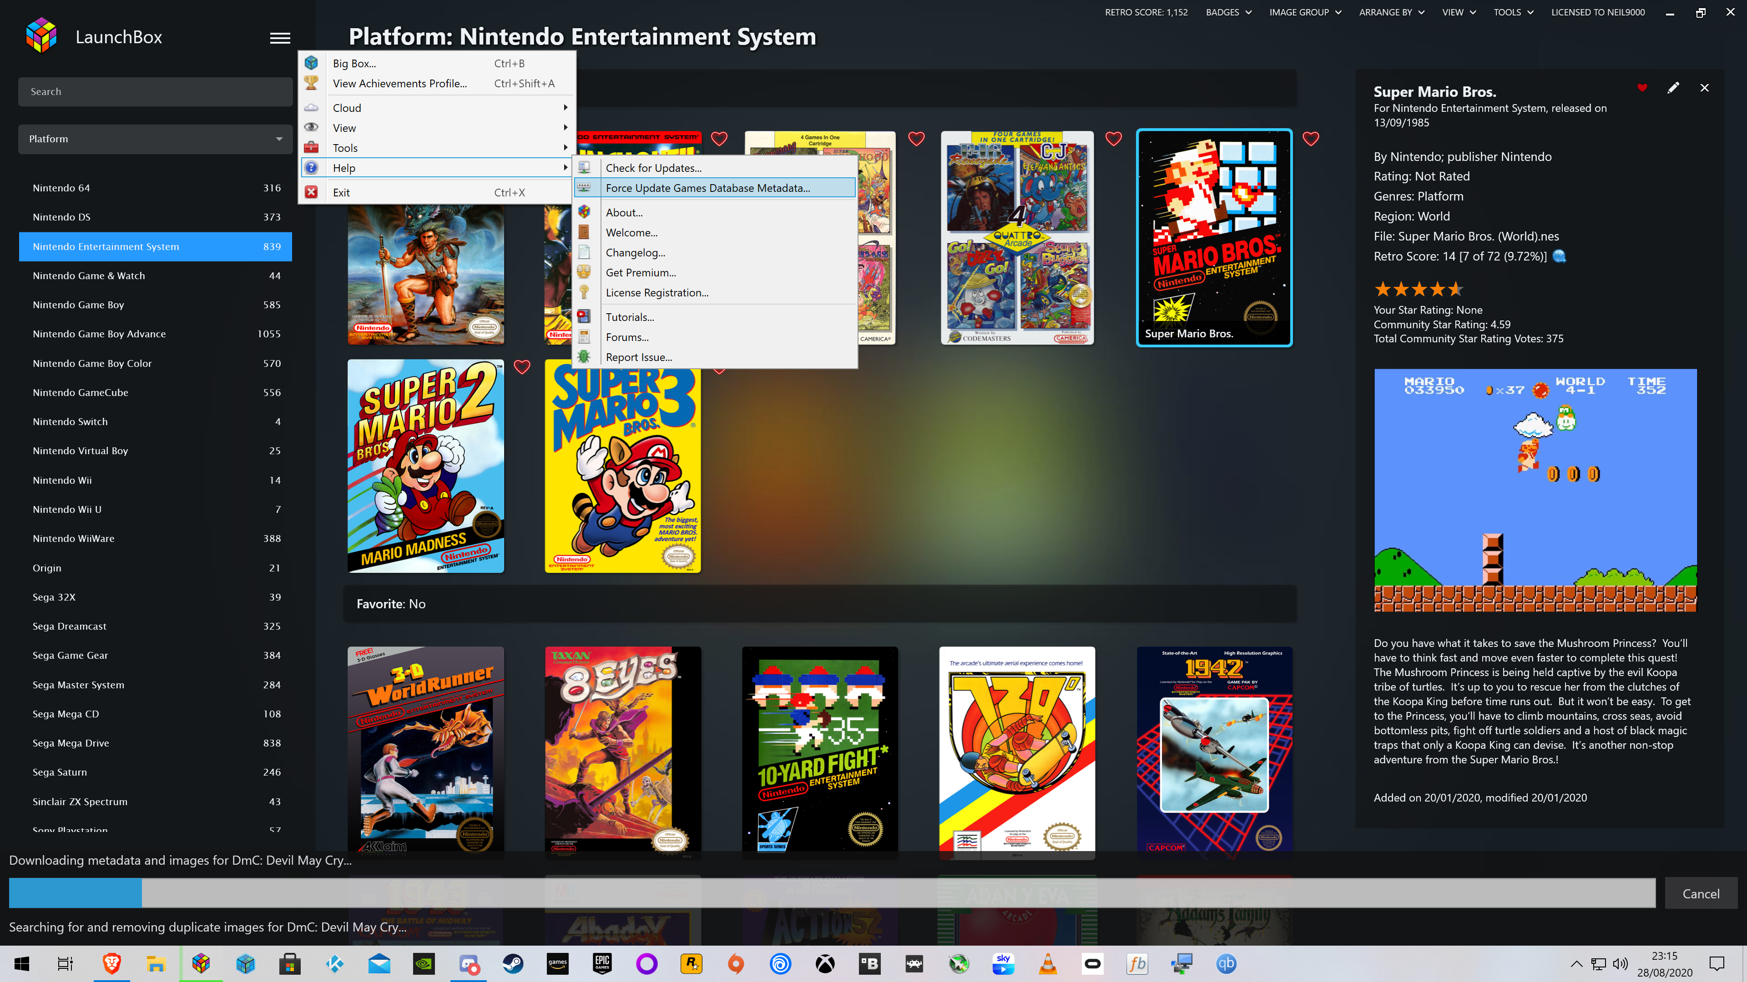Click the key icon beside License Registration
This screenshot has height=982, width=1747.
click(x=584, y=292)
